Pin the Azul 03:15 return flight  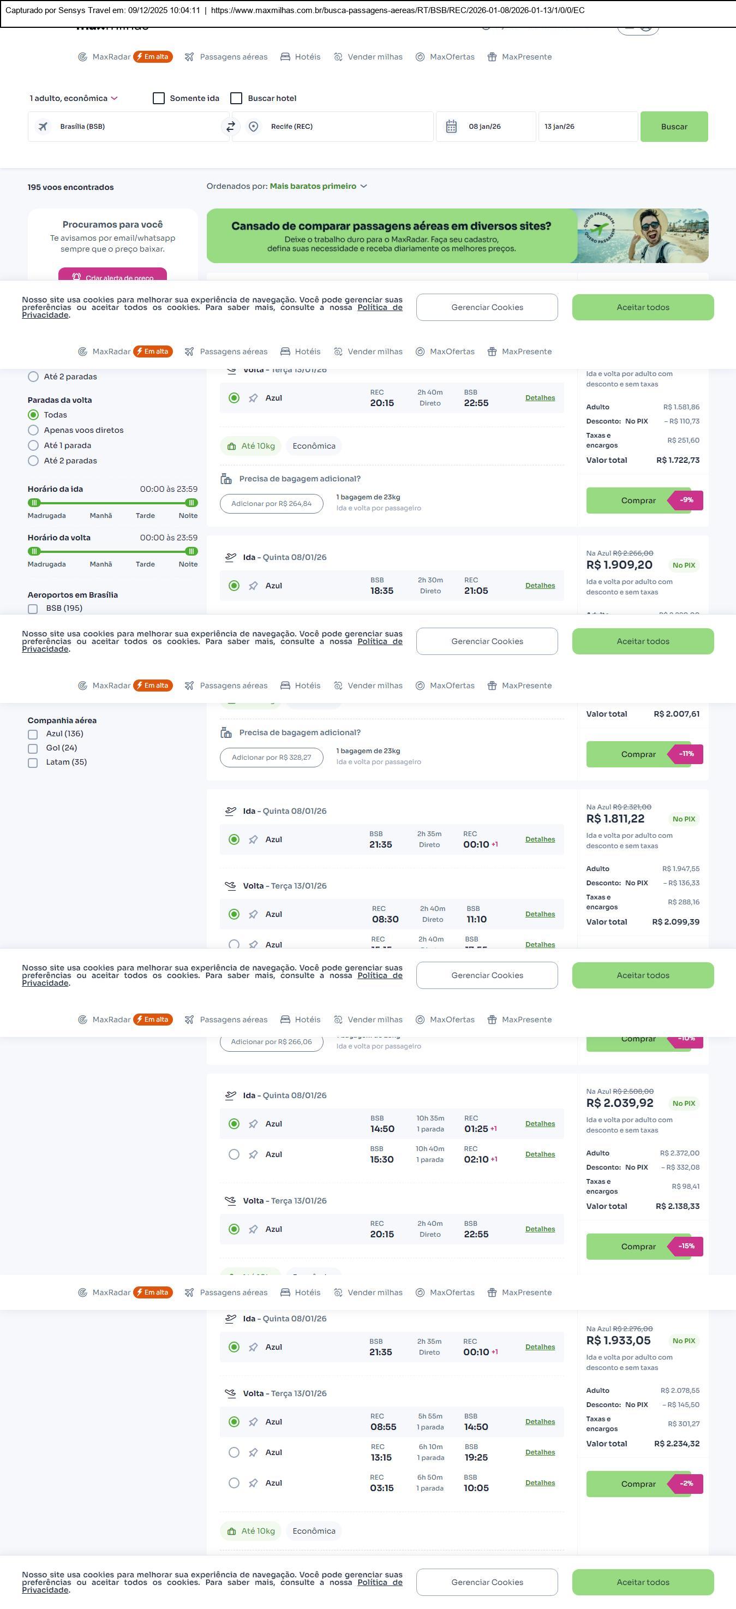(254, 1483)
